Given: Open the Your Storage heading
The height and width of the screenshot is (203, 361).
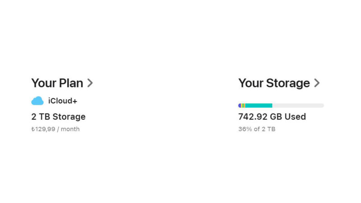Looking at the screenshot, I should point(274,83).
